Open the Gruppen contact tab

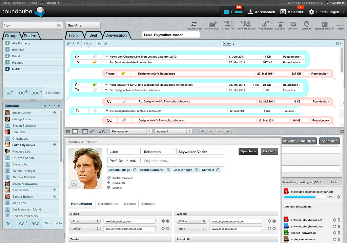click(x=148, y=204)
